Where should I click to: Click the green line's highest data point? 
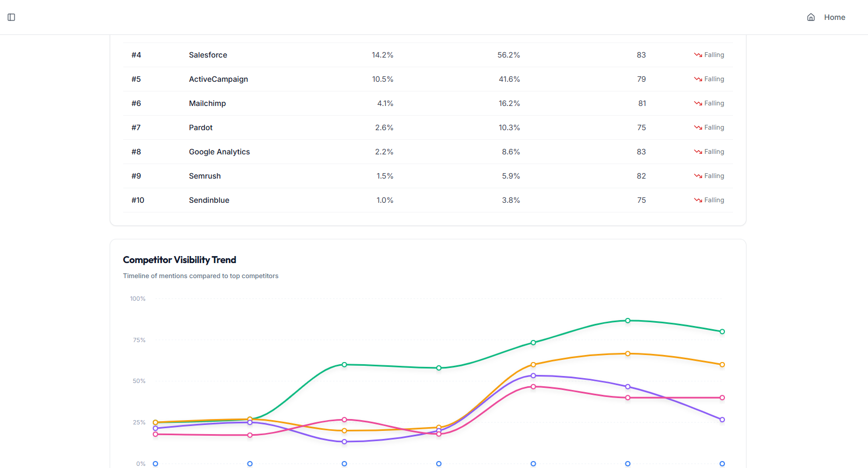(x=628, y=321)
